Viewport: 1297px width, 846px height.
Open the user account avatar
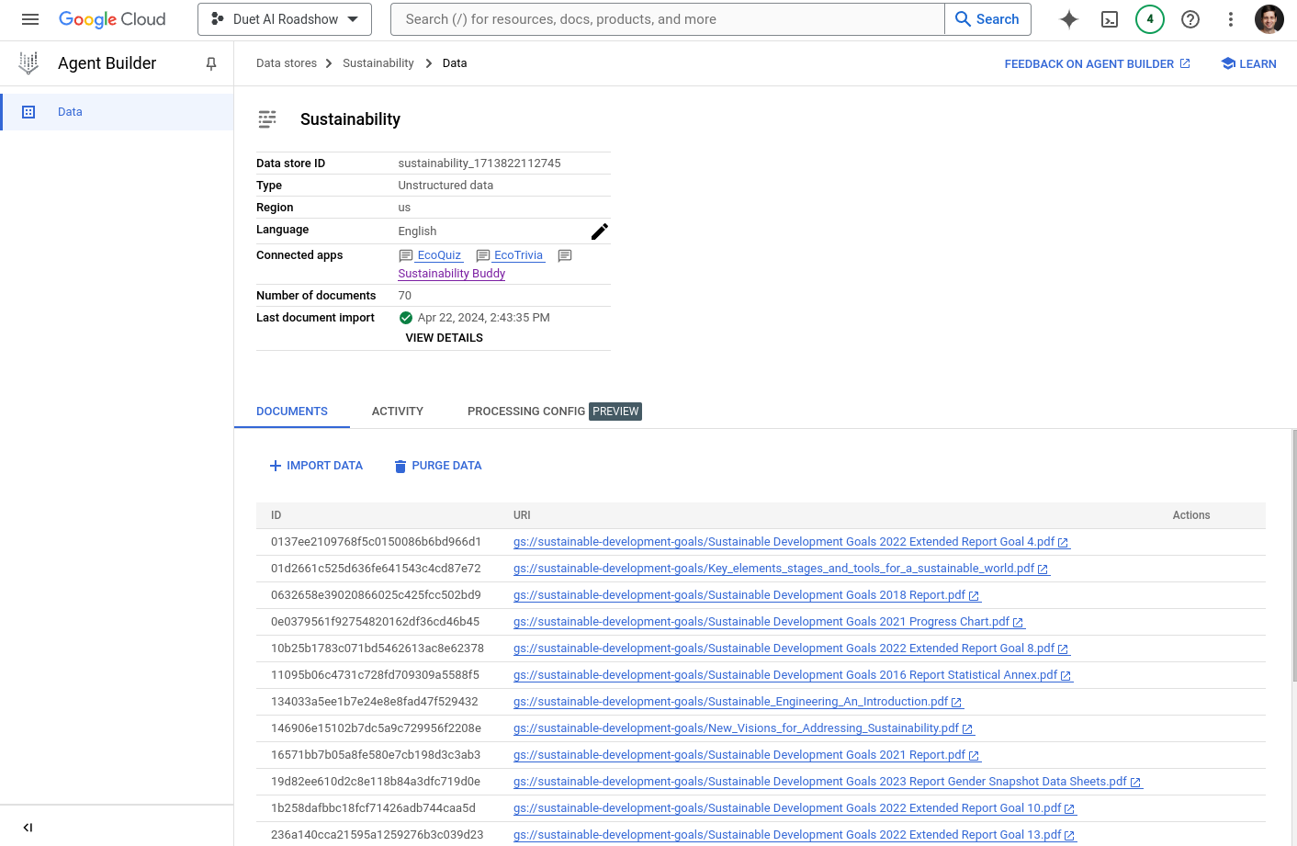point(1269,19)
